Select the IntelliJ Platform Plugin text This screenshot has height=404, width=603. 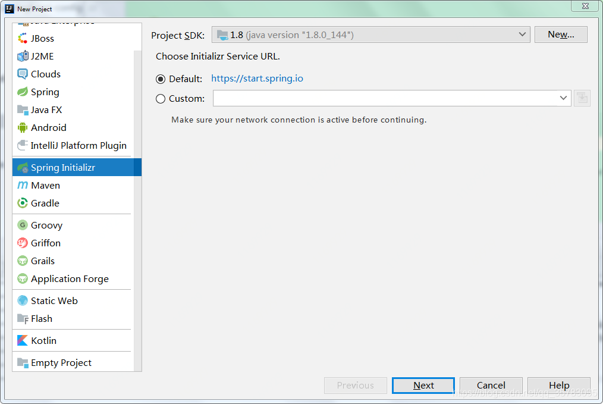(x=78, y=145)
